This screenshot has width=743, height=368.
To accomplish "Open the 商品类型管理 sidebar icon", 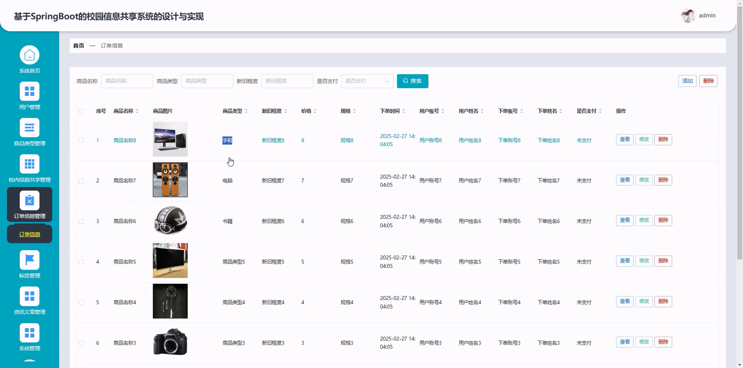I will pyautogui.click(x=30, y=128).
